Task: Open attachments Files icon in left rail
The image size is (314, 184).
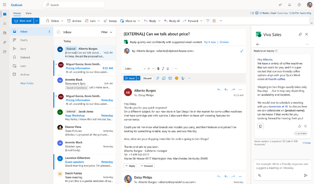Action: [x=5, y=42]
